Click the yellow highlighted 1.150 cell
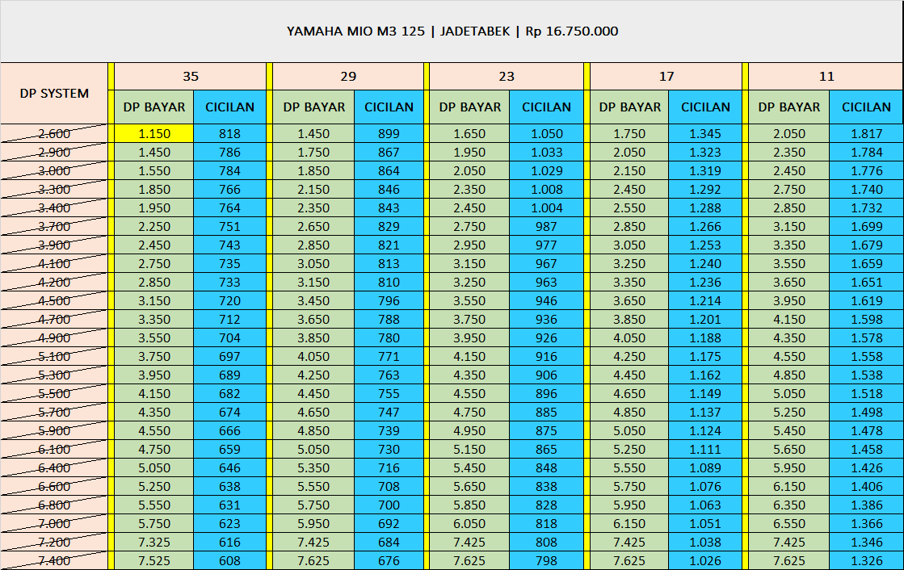Screen dimensions: 904x570 [154, 134]
